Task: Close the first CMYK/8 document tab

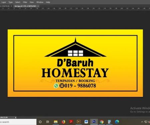Action: 11,6
